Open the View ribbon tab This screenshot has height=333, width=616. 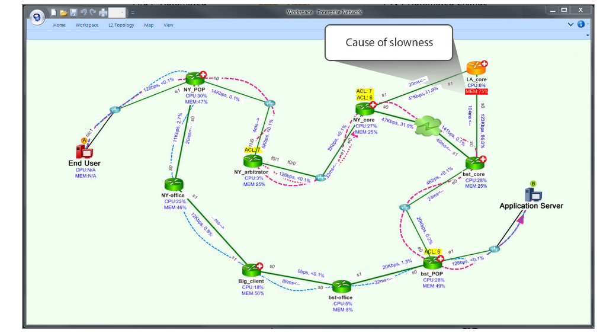pos(168,25)
